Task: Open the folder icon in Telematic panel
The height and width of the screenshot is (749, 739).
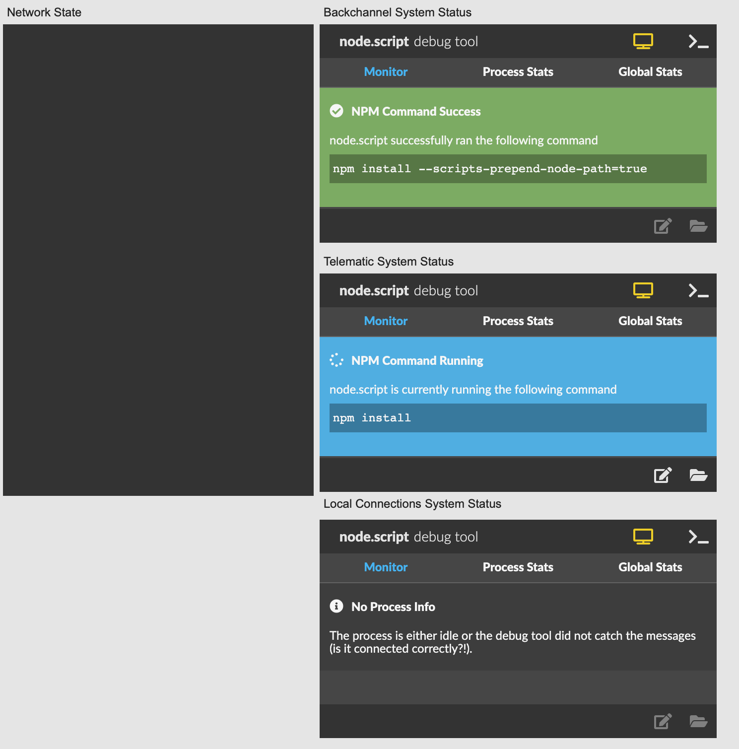Action: [698, 476]
